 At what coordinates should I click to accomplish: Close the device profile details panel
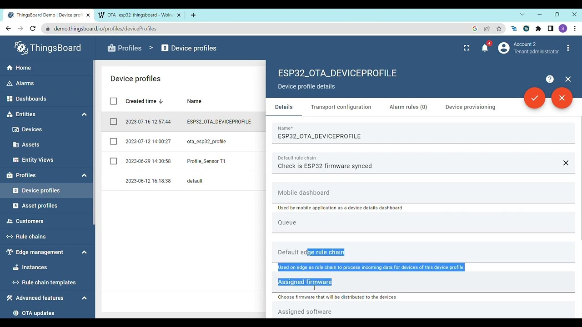568,79
